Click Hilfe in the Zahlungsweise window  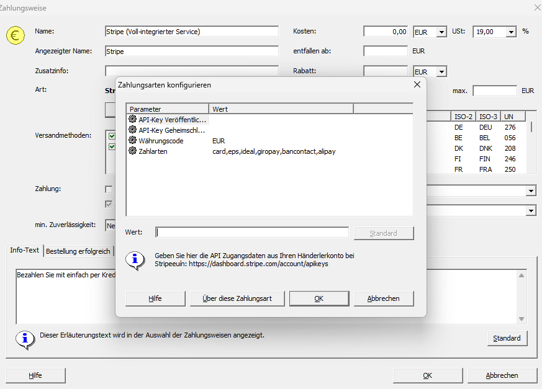(x=35, y=375)
